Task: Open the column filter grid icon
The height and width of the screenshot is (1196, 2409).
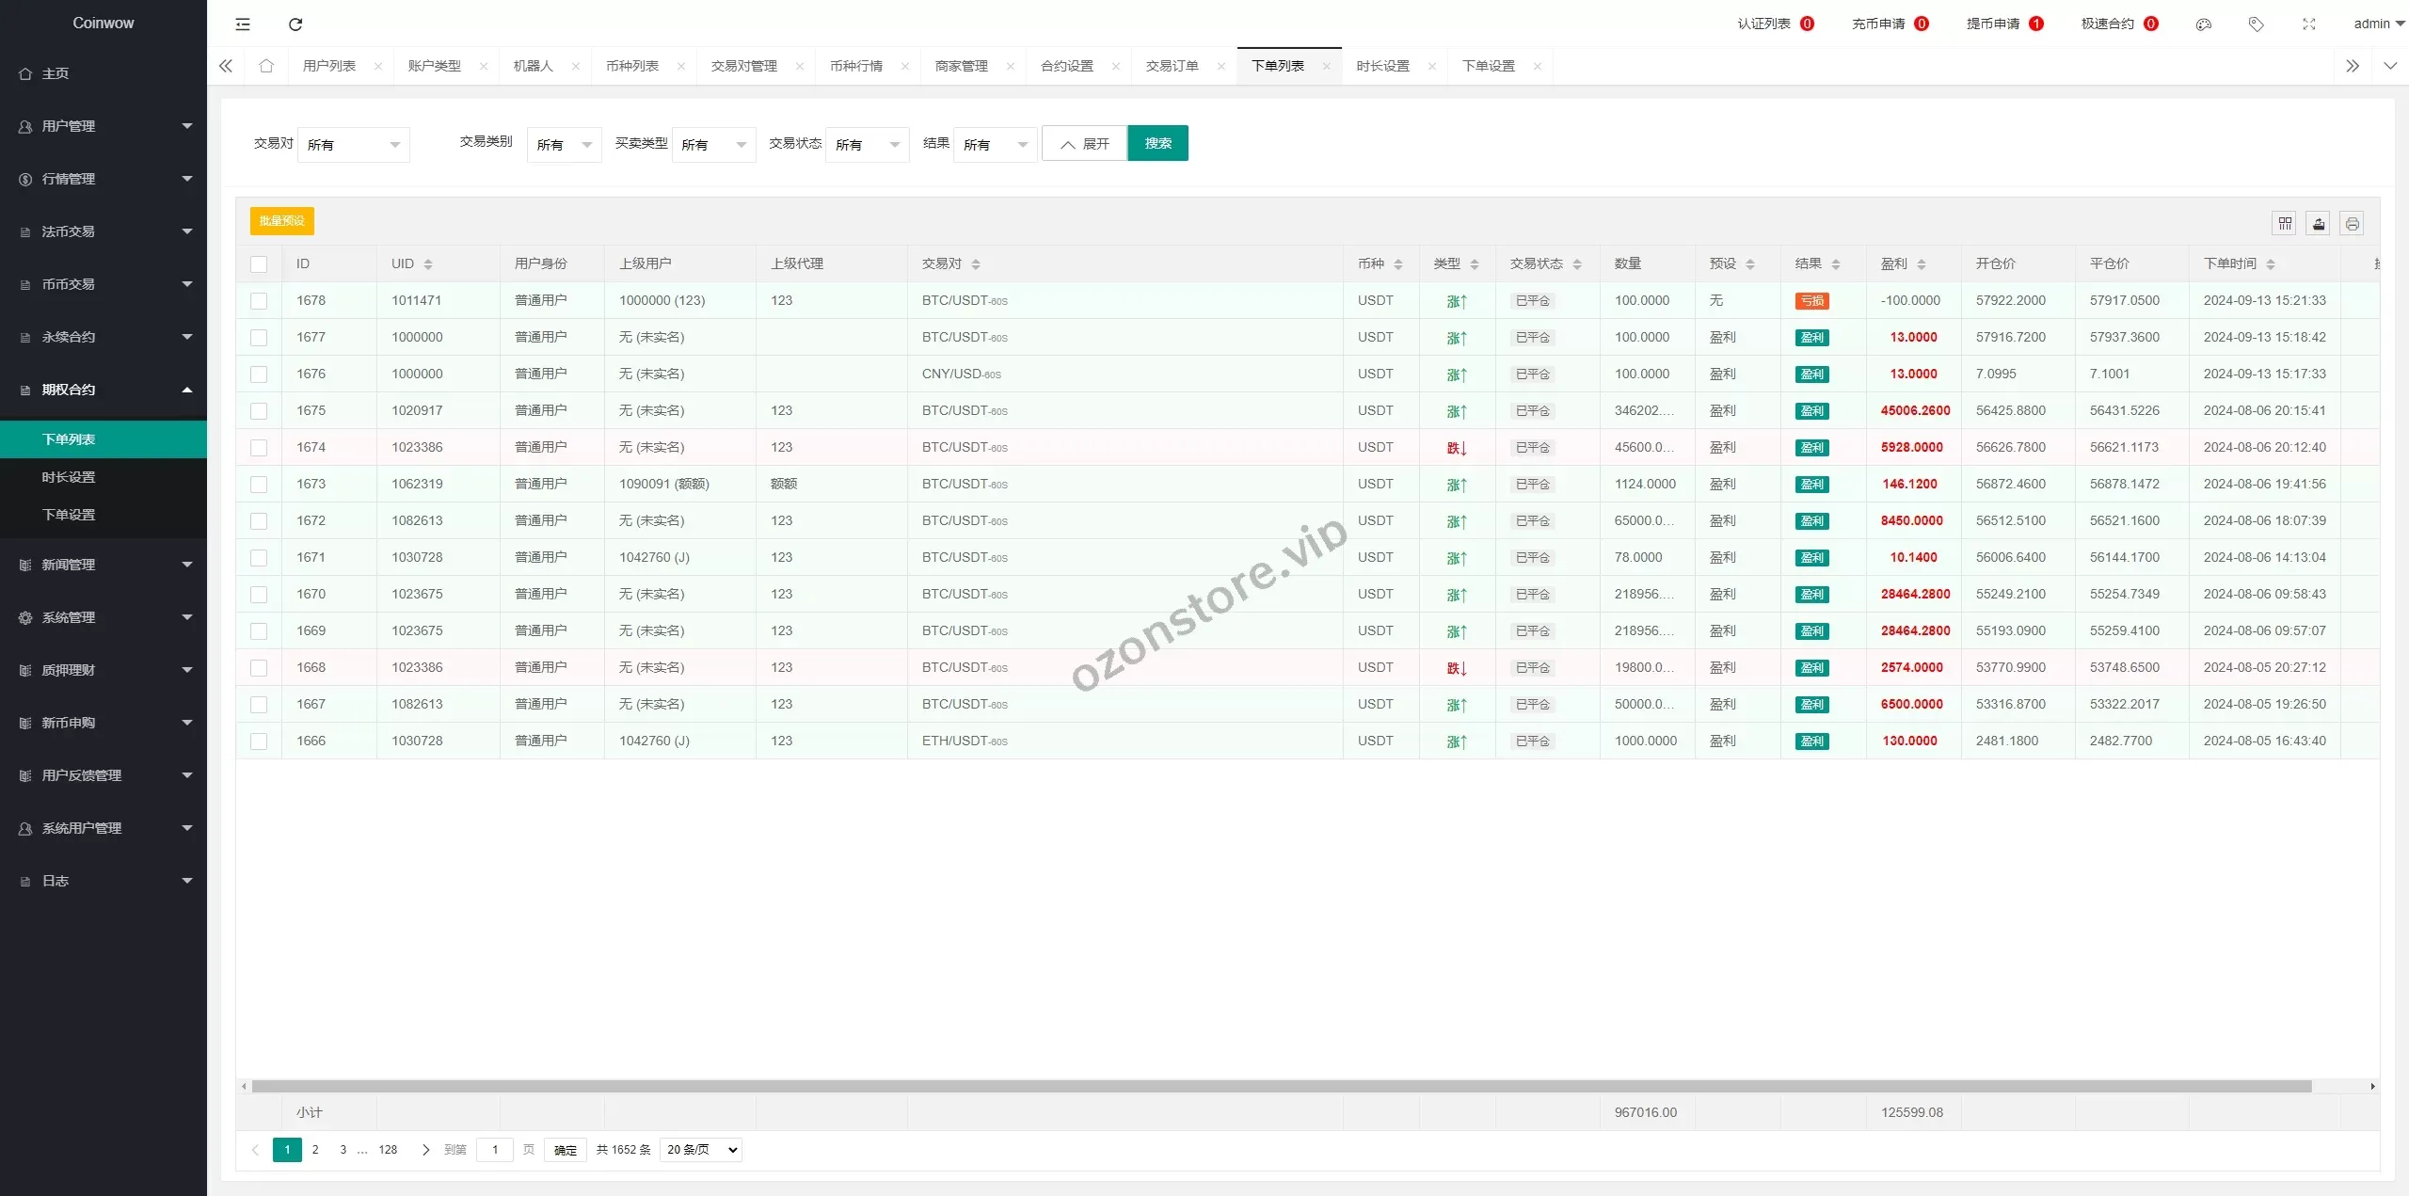Action: point(2285,223)
